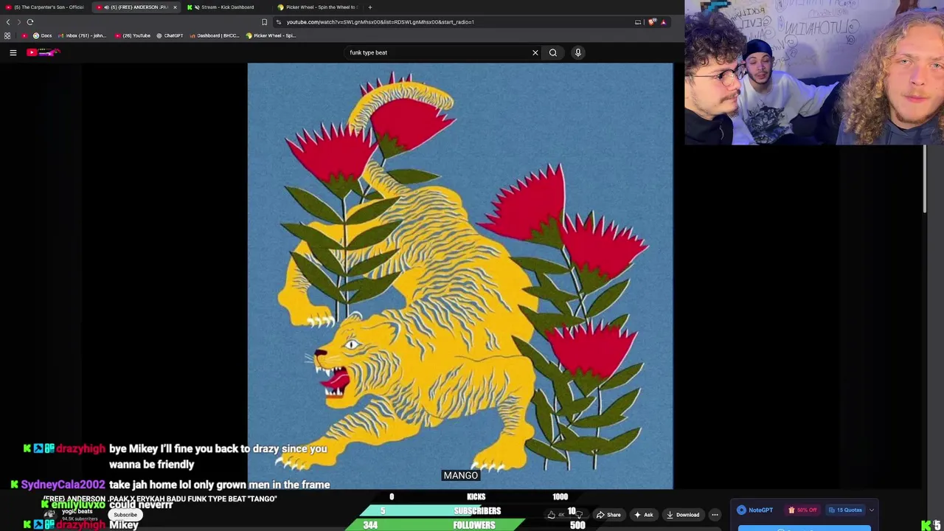Run search with magnifying glass button
Screen dimensions: 944x531
pyautogui.click(x=553, y=52)
